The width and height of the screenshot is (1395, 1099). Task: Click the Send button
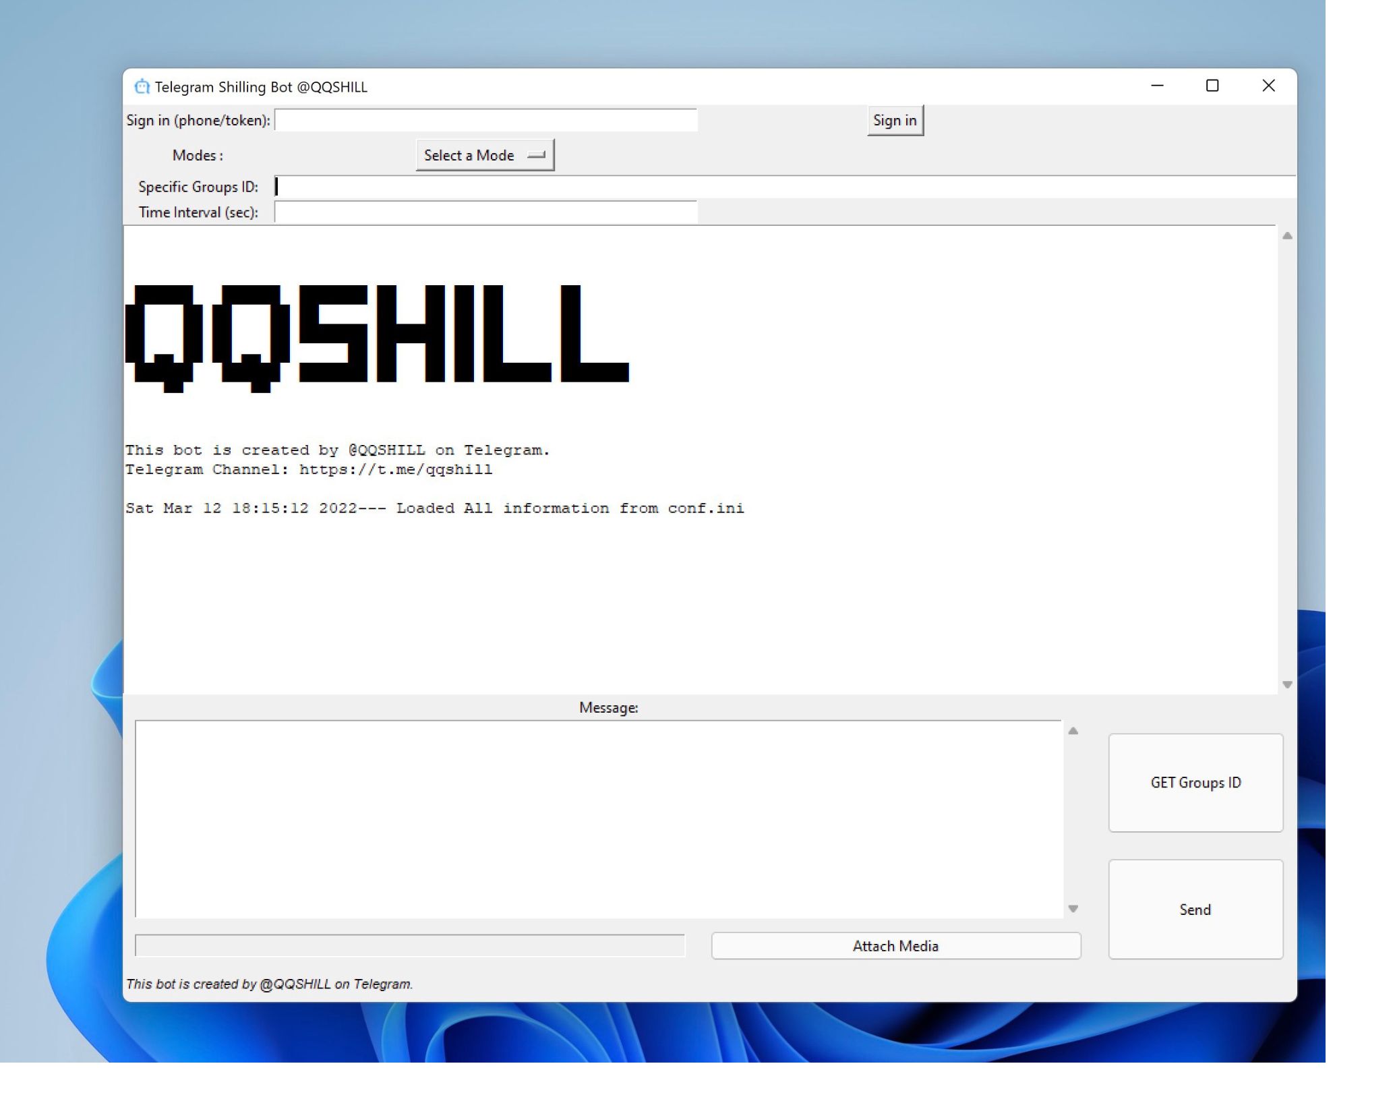1195,910
